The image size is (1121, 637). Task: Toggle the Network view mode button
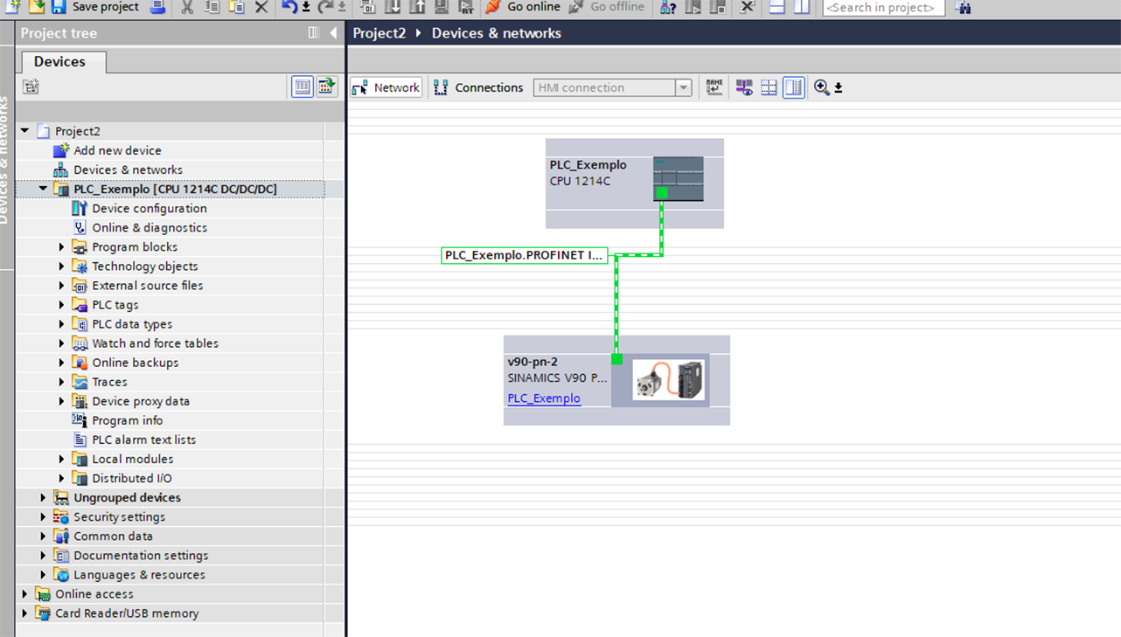[x=386, y=87]
